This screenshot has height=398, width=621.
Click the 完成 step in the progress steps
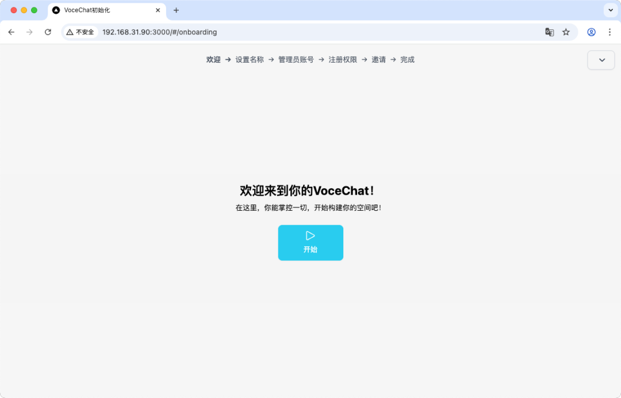[408, 59]
